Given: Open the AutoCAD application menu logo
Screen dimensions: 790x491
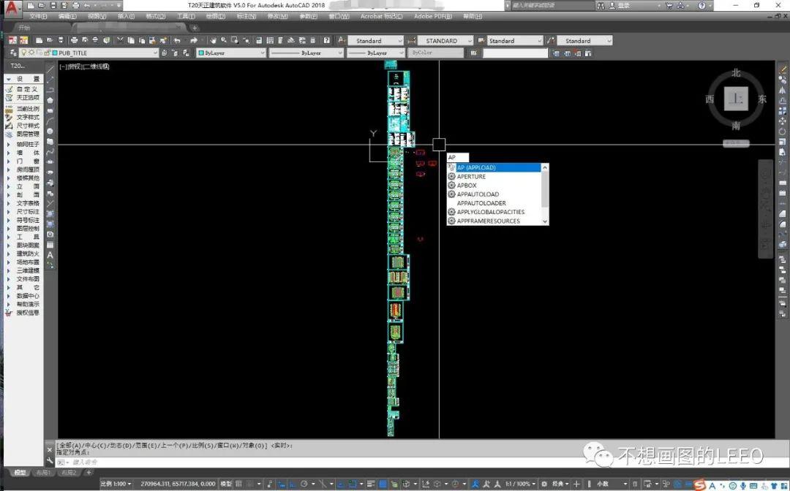Looking at the screenshot, I should (x=12, y=7).
